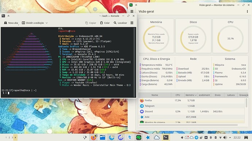
Task: Sort processes by the CPU column
Action: 177,95
